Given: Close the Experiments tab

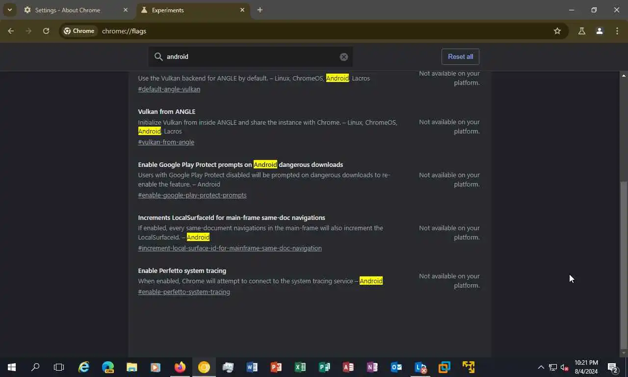Looking at the screenshot, I should click(242, 10).
